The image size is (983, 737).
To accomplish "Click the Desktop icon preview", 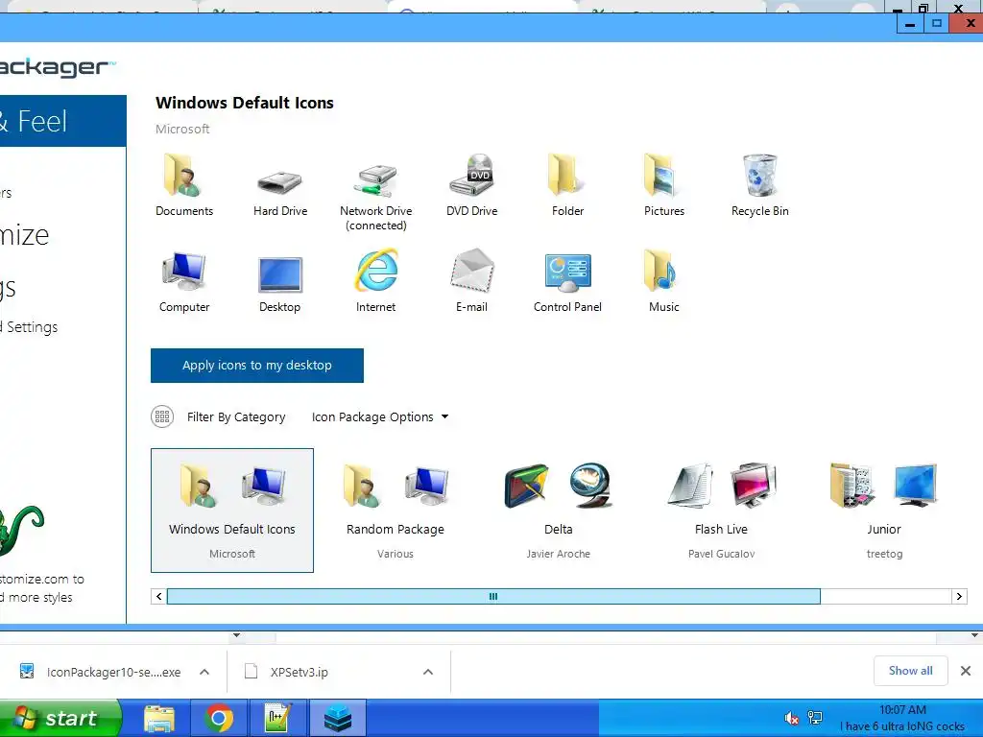I will [279, 273].
